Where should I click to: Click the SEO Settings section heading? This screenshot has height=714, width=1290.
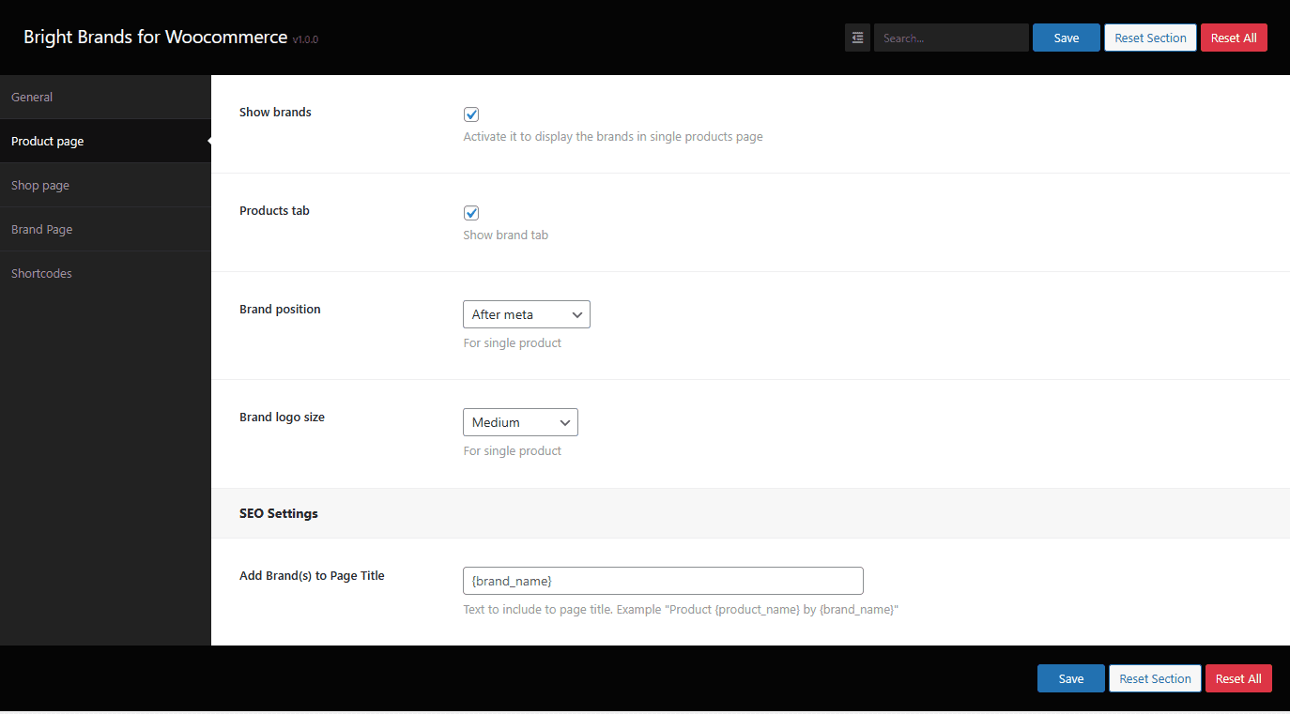point(279,513)
